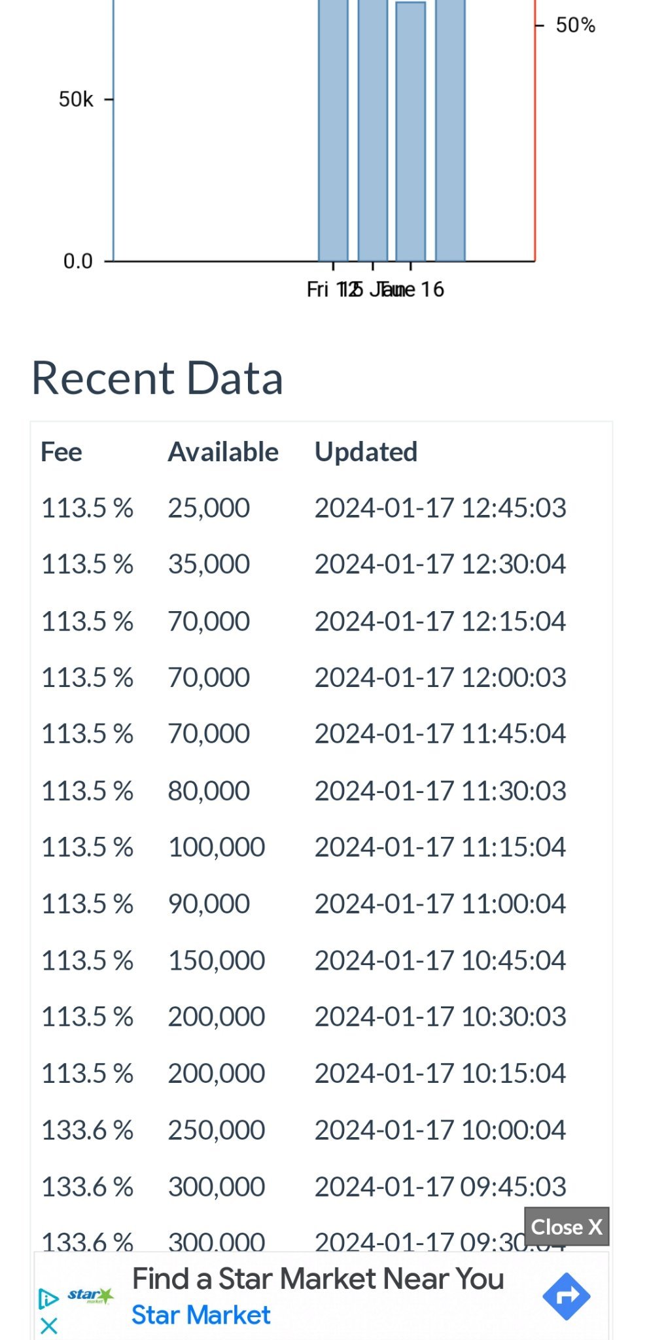Click the shortest blue bar in chart

click(411, 132)
